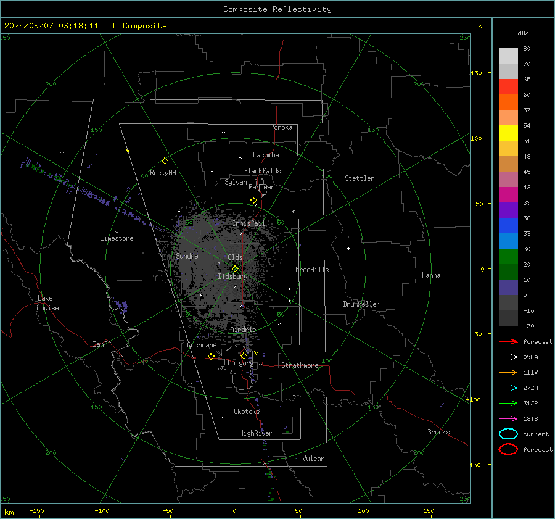The width and height of the screenshot is (555, 519).
Task: Select the purple 39-36 dBZ color swatch
Action: [508, 210]
